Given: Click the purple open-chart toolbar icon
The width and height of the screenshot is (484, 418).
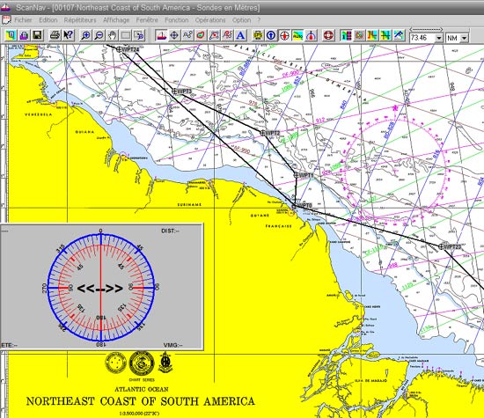Looking at the screenshot, I should click(25, 35).
